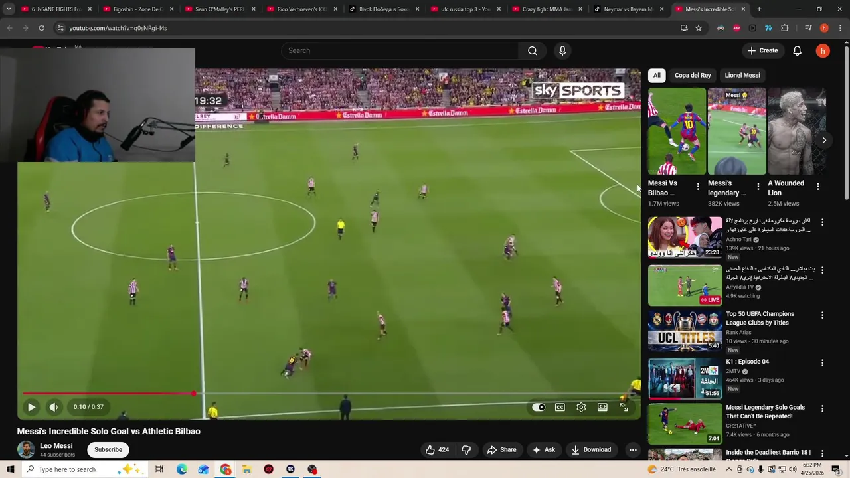Open Leo Messi channel avatar
The image size is (850, 478).
26,449
